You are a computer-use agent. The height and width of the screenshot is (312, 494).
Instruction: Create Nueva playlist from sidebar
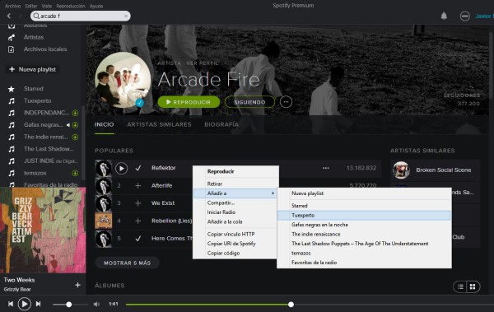(x=33, y=69)
